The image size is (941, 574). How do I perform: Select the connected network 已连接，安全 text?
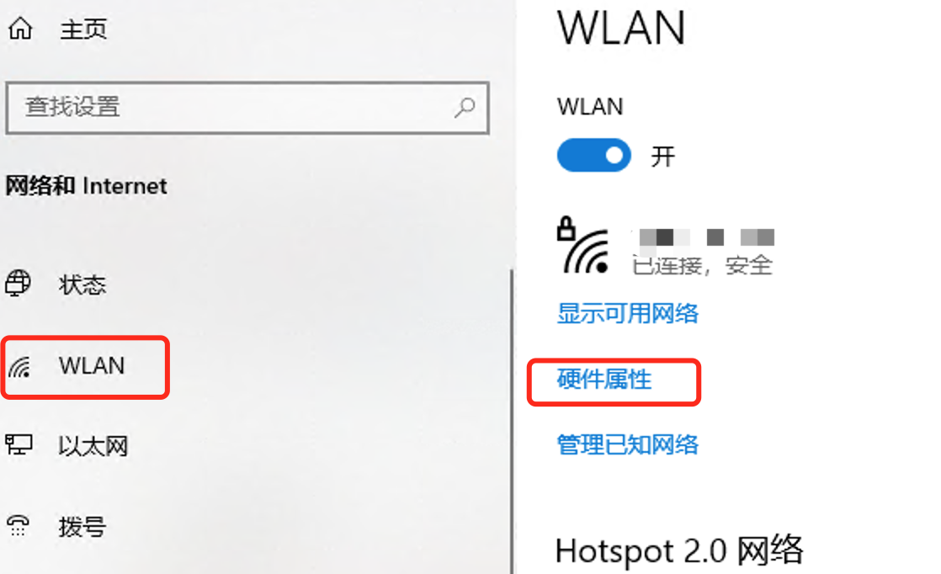(702, 265)
